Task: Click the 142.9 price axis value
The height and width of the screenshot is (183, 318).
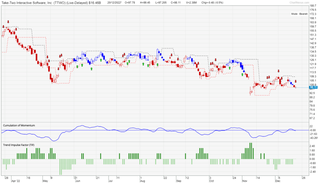Action: point(313,43)
